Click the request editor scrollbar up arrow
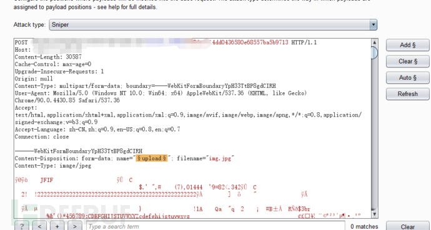The width and height of the screenshot is (431, 230). click(x=374, y=42)
